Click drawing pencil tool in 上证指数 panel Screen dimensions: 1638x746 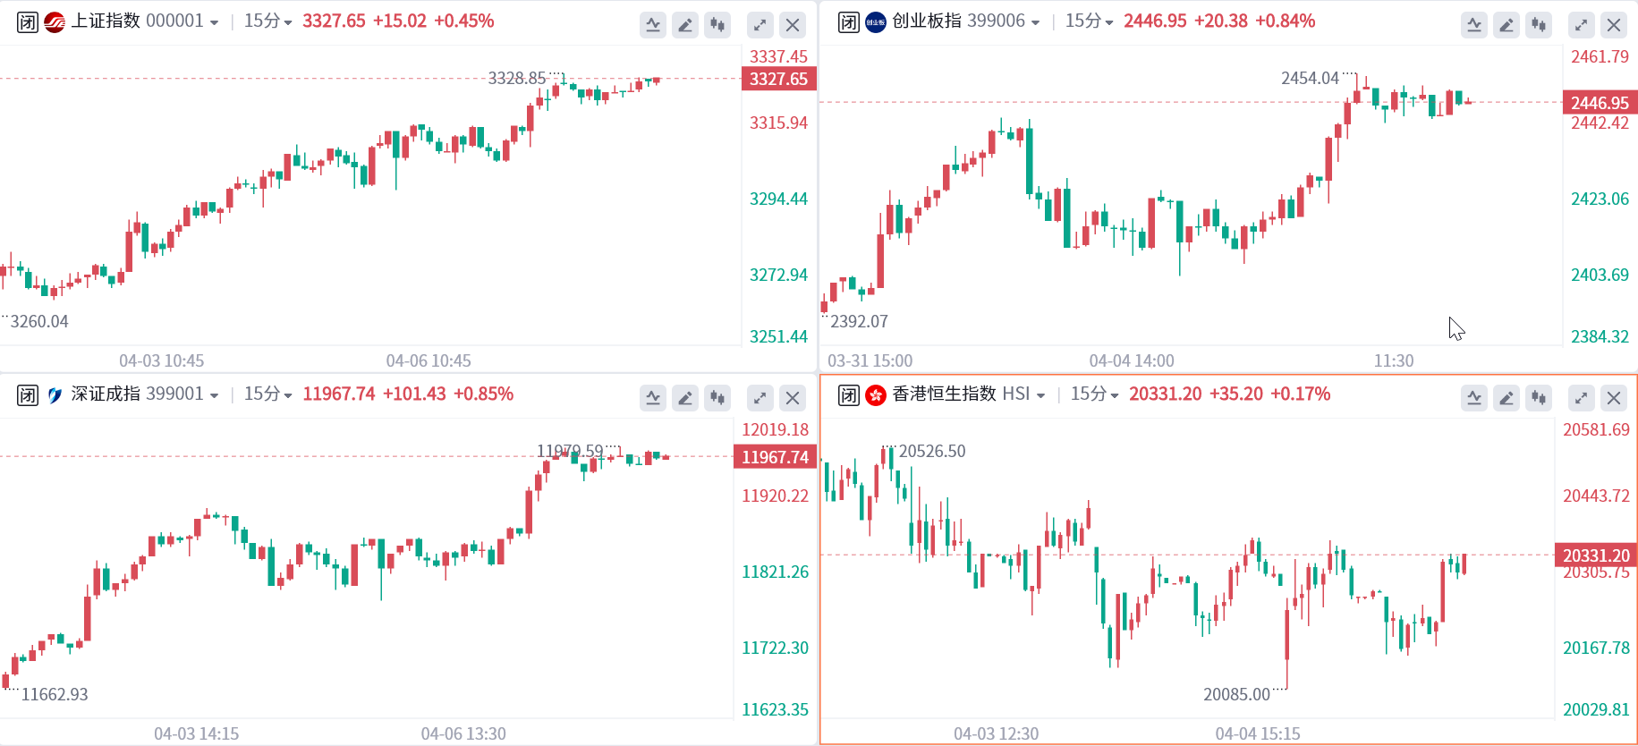click(x=685, y=25)
